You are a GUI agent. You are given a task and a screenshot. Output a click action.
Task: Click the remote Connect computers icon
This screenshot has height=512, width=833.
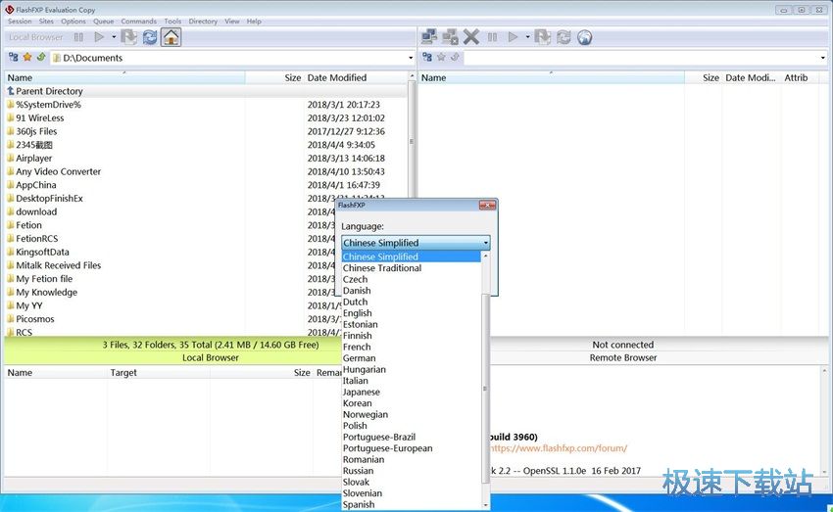[x=429, y=37]
